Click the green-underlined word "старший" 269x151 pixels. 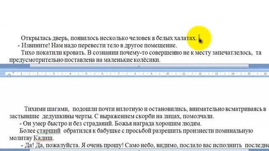[49, 131]
